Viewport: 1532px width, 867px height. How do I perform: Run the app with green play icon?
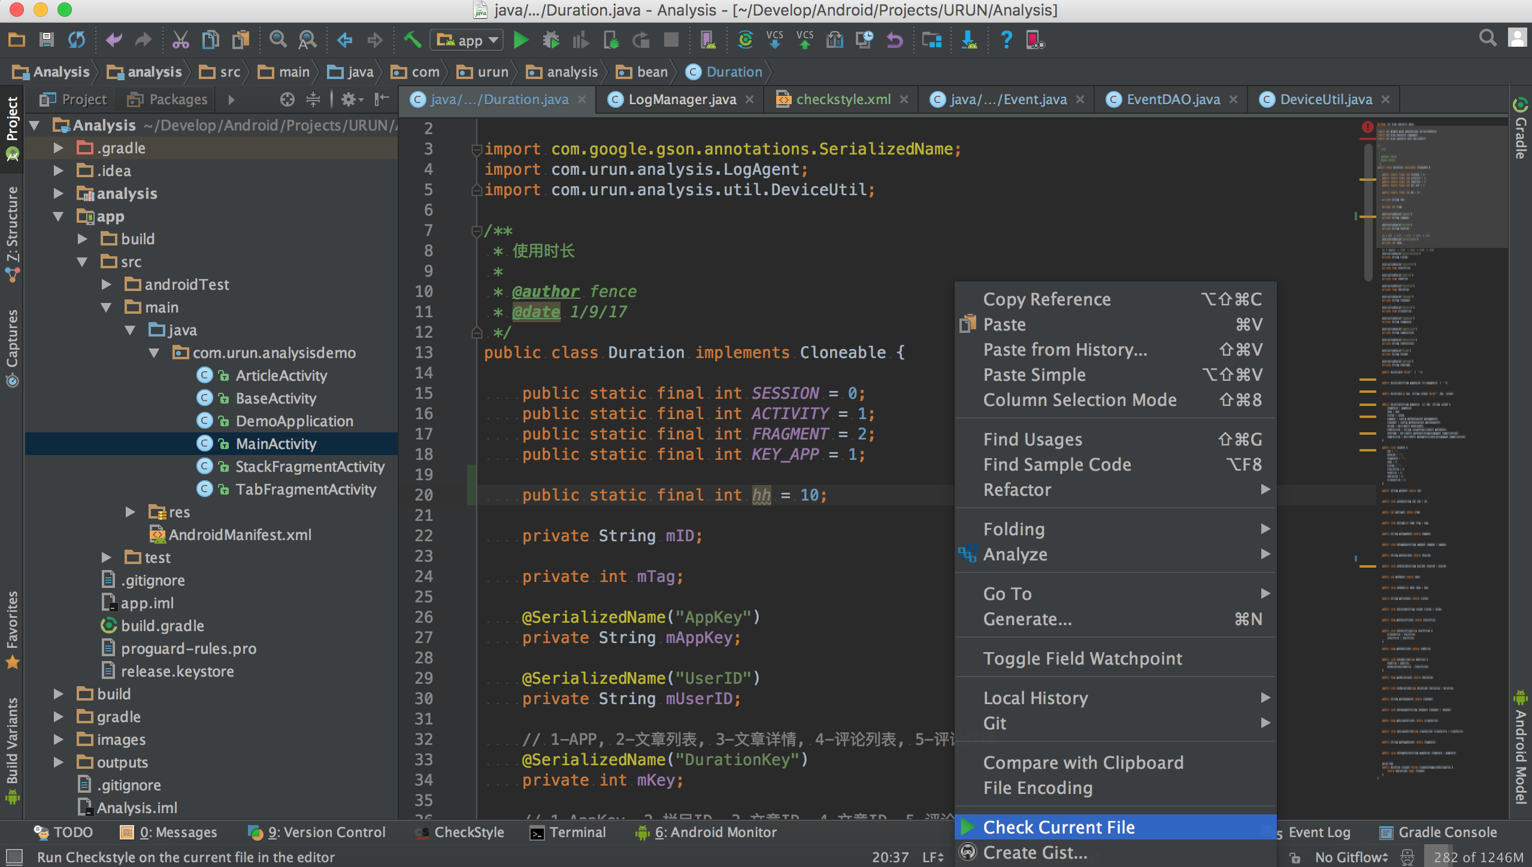pos(521,40)
